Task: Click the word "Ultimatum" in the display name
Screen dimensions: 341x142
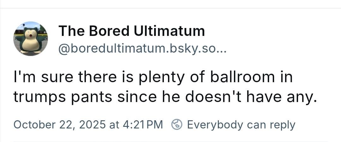Action: (169, 31)
